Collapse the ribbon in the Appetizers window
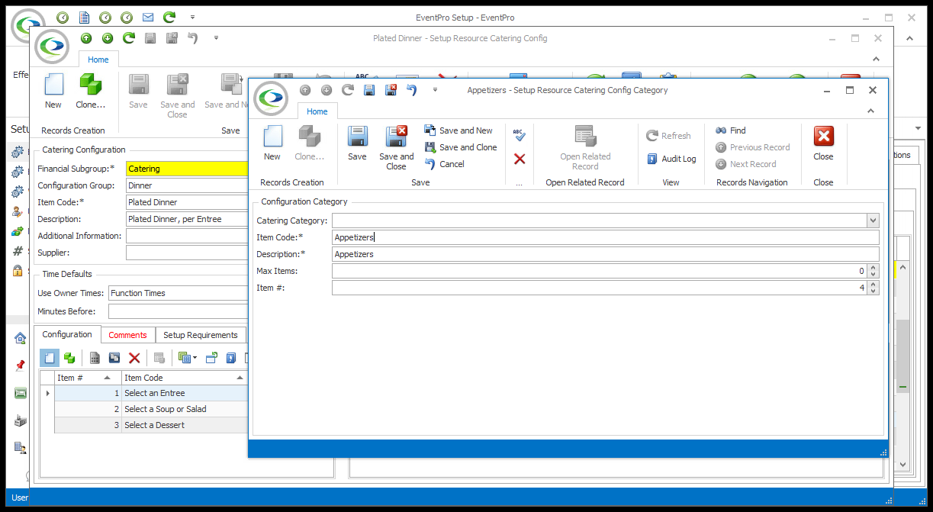 pyautogui.click(x=872, y=111)
